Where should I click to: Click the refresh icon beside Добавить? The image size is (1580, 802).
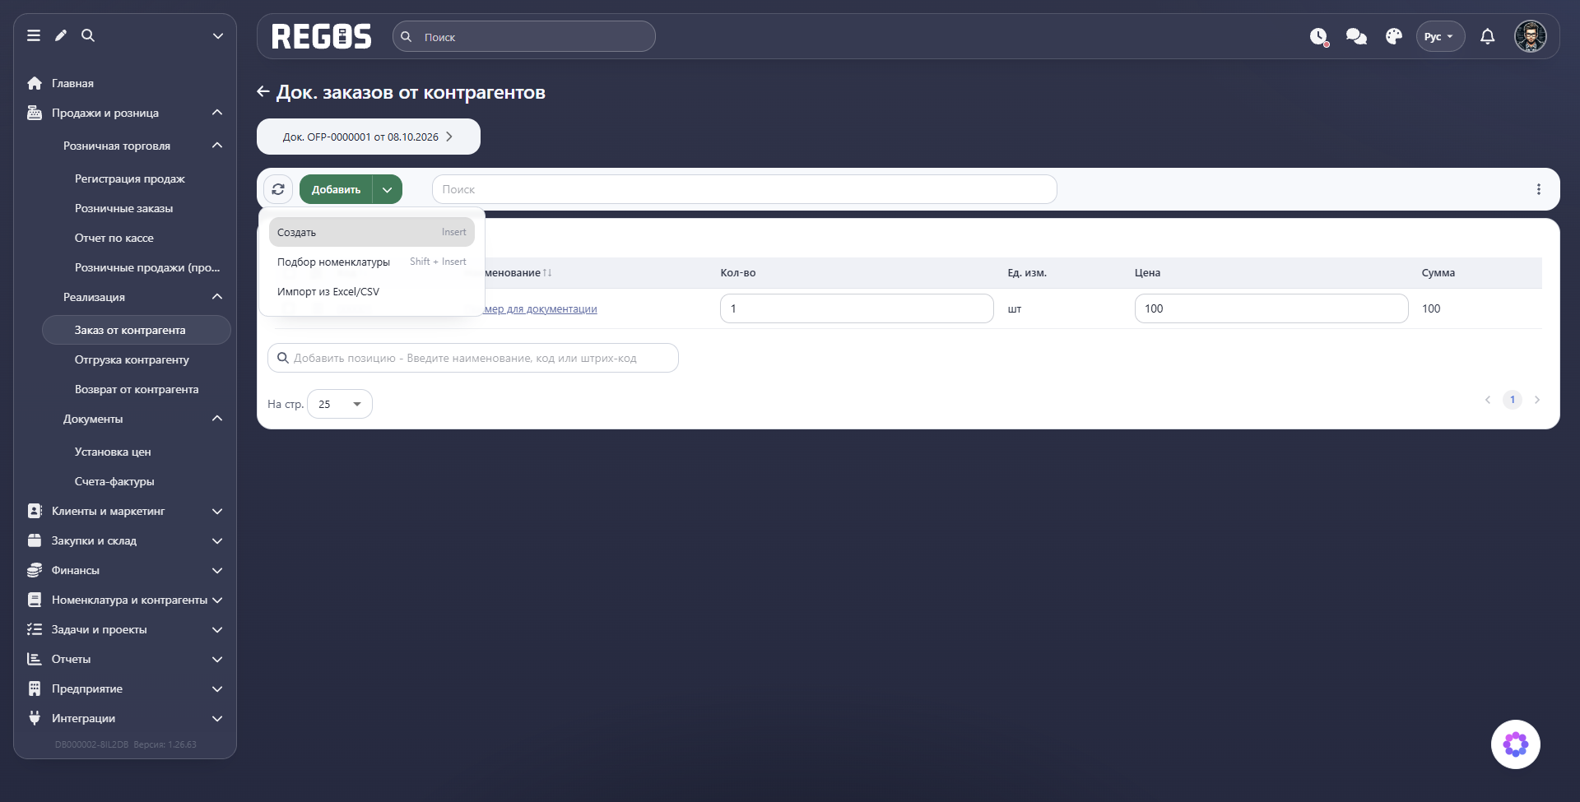point(278,189)
